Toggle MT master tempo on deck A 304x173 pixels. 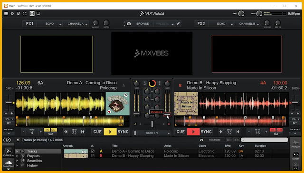click(x=9, y=124)
